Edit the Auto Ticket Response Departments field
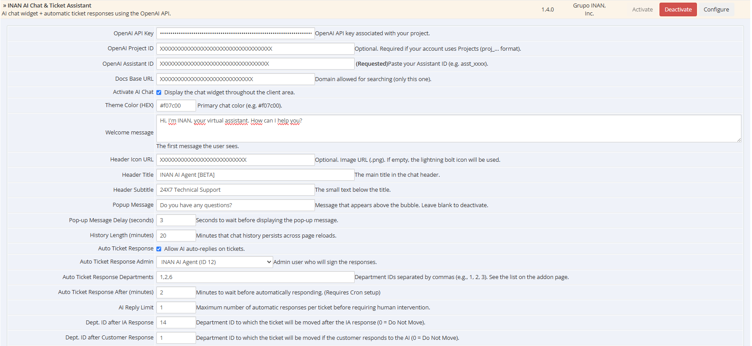Screen dimensions: 752x346 coord(255,277)
